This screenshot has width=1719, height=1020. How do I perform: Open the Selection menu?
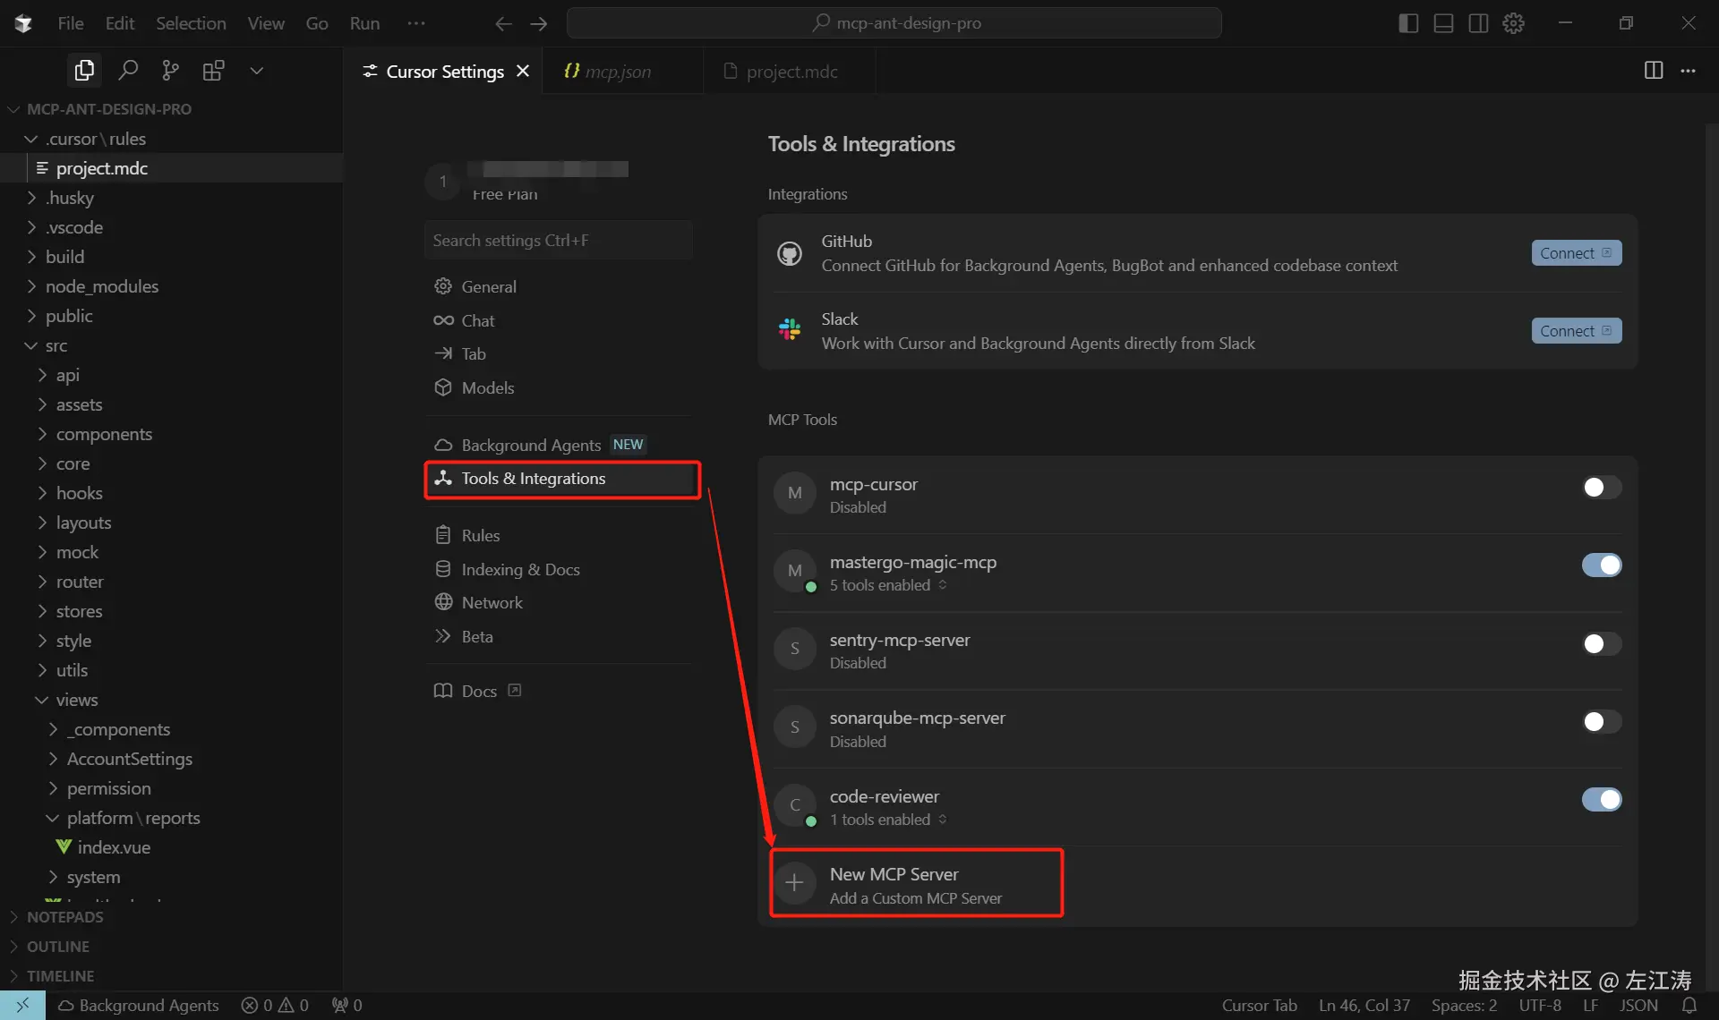[x=191, y=23]
